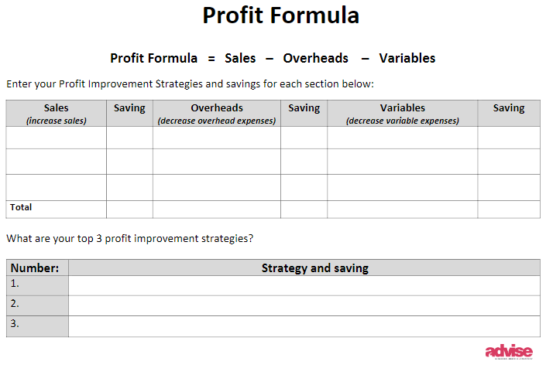Click the Sales (increase sales) column header
This screenshot has height=368, width=546.
tap(56, 114)
